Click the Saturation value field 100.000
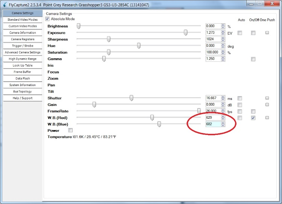282x204 pixels. point(213,52)
